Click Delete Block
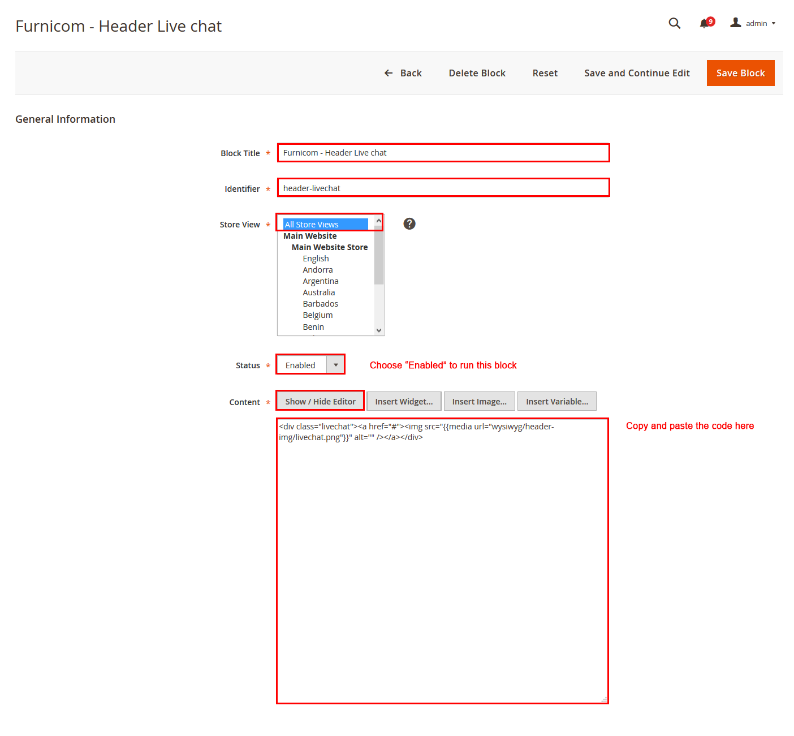 point(477,73)
